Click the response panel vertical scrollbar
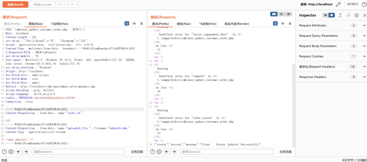 coord(294,105)
